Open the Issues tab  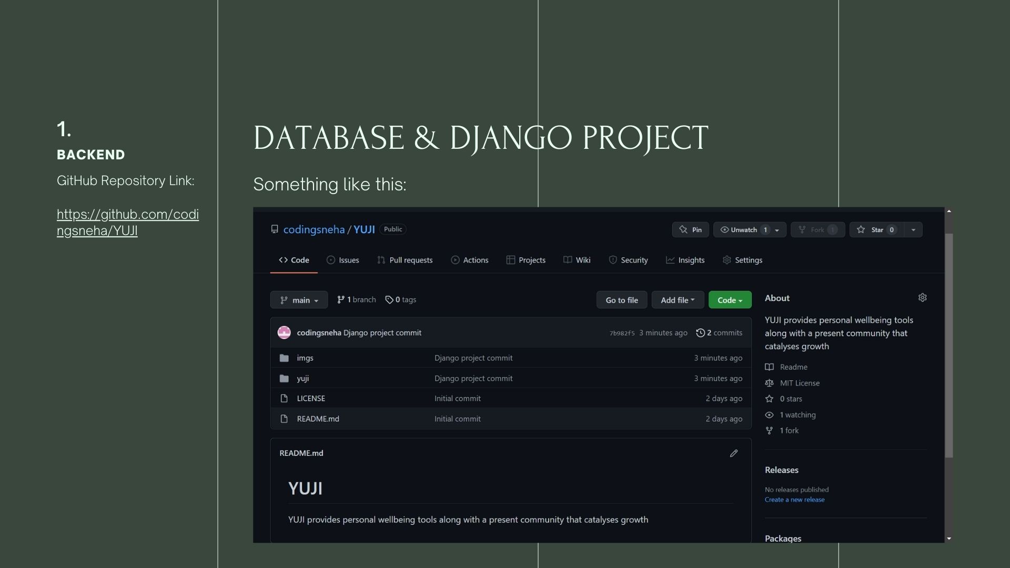pos(343,260)
